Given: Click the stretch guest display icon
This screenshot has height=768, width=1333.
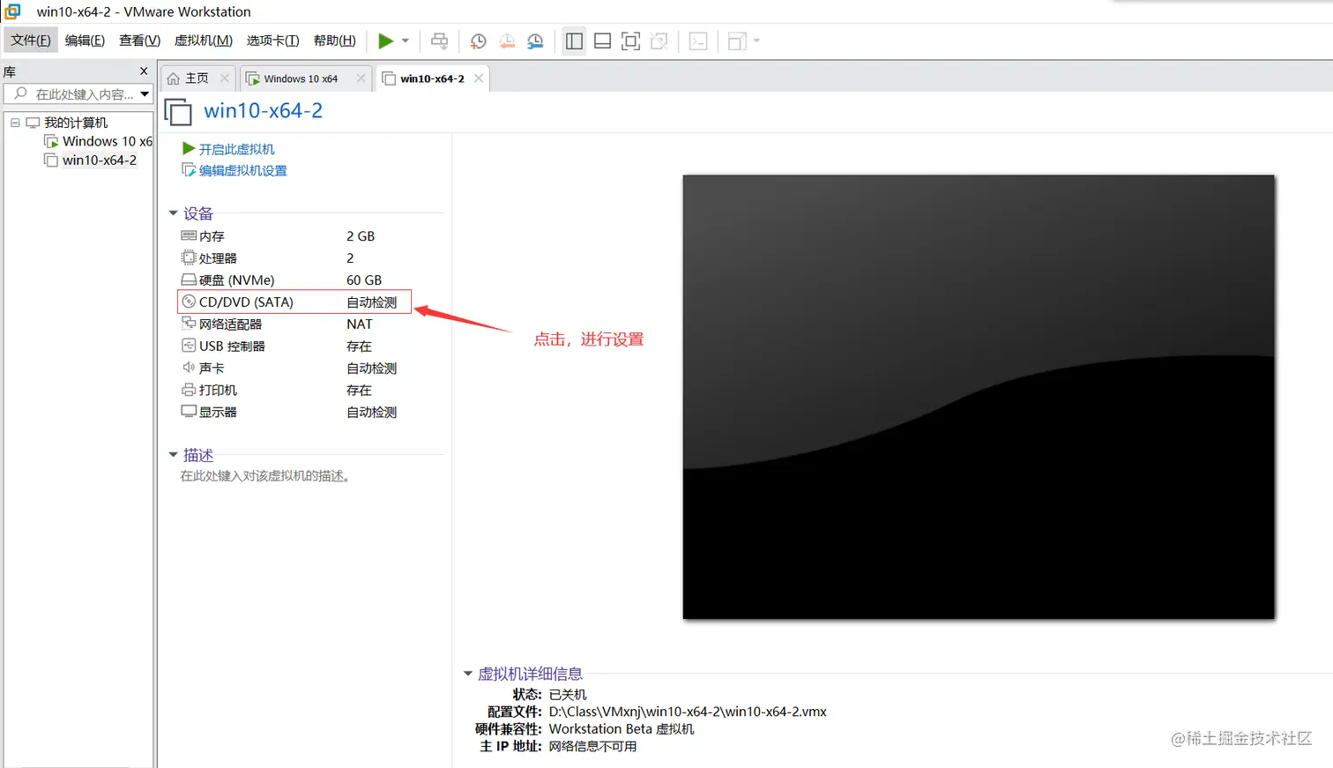Looking at the screenshot, I should [x=737, y=41].
